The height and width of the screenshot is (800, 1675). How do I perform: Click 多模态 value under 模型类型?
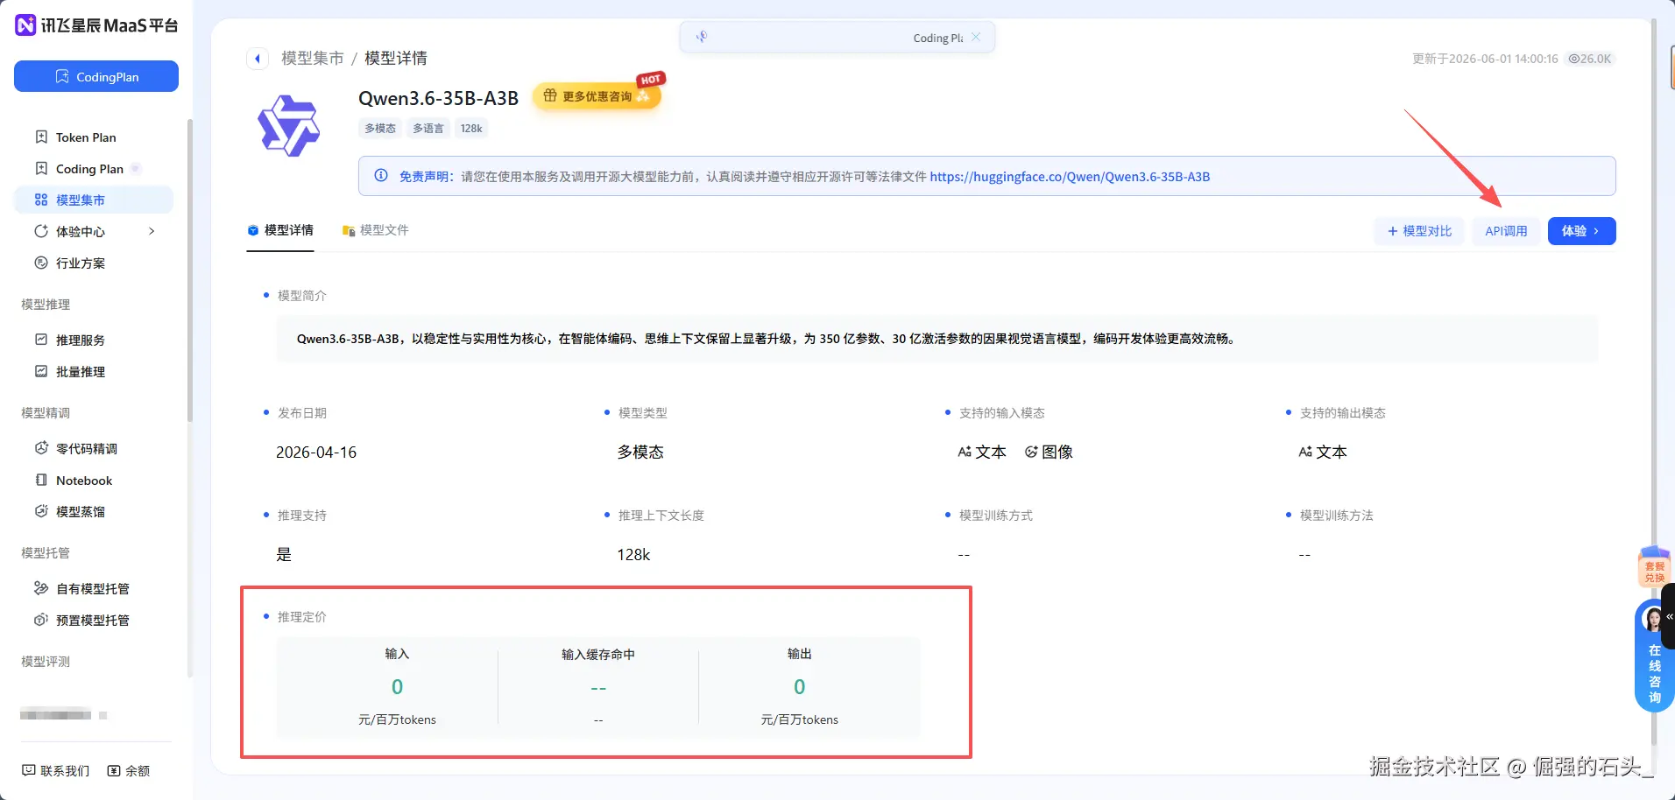point(640,453)
